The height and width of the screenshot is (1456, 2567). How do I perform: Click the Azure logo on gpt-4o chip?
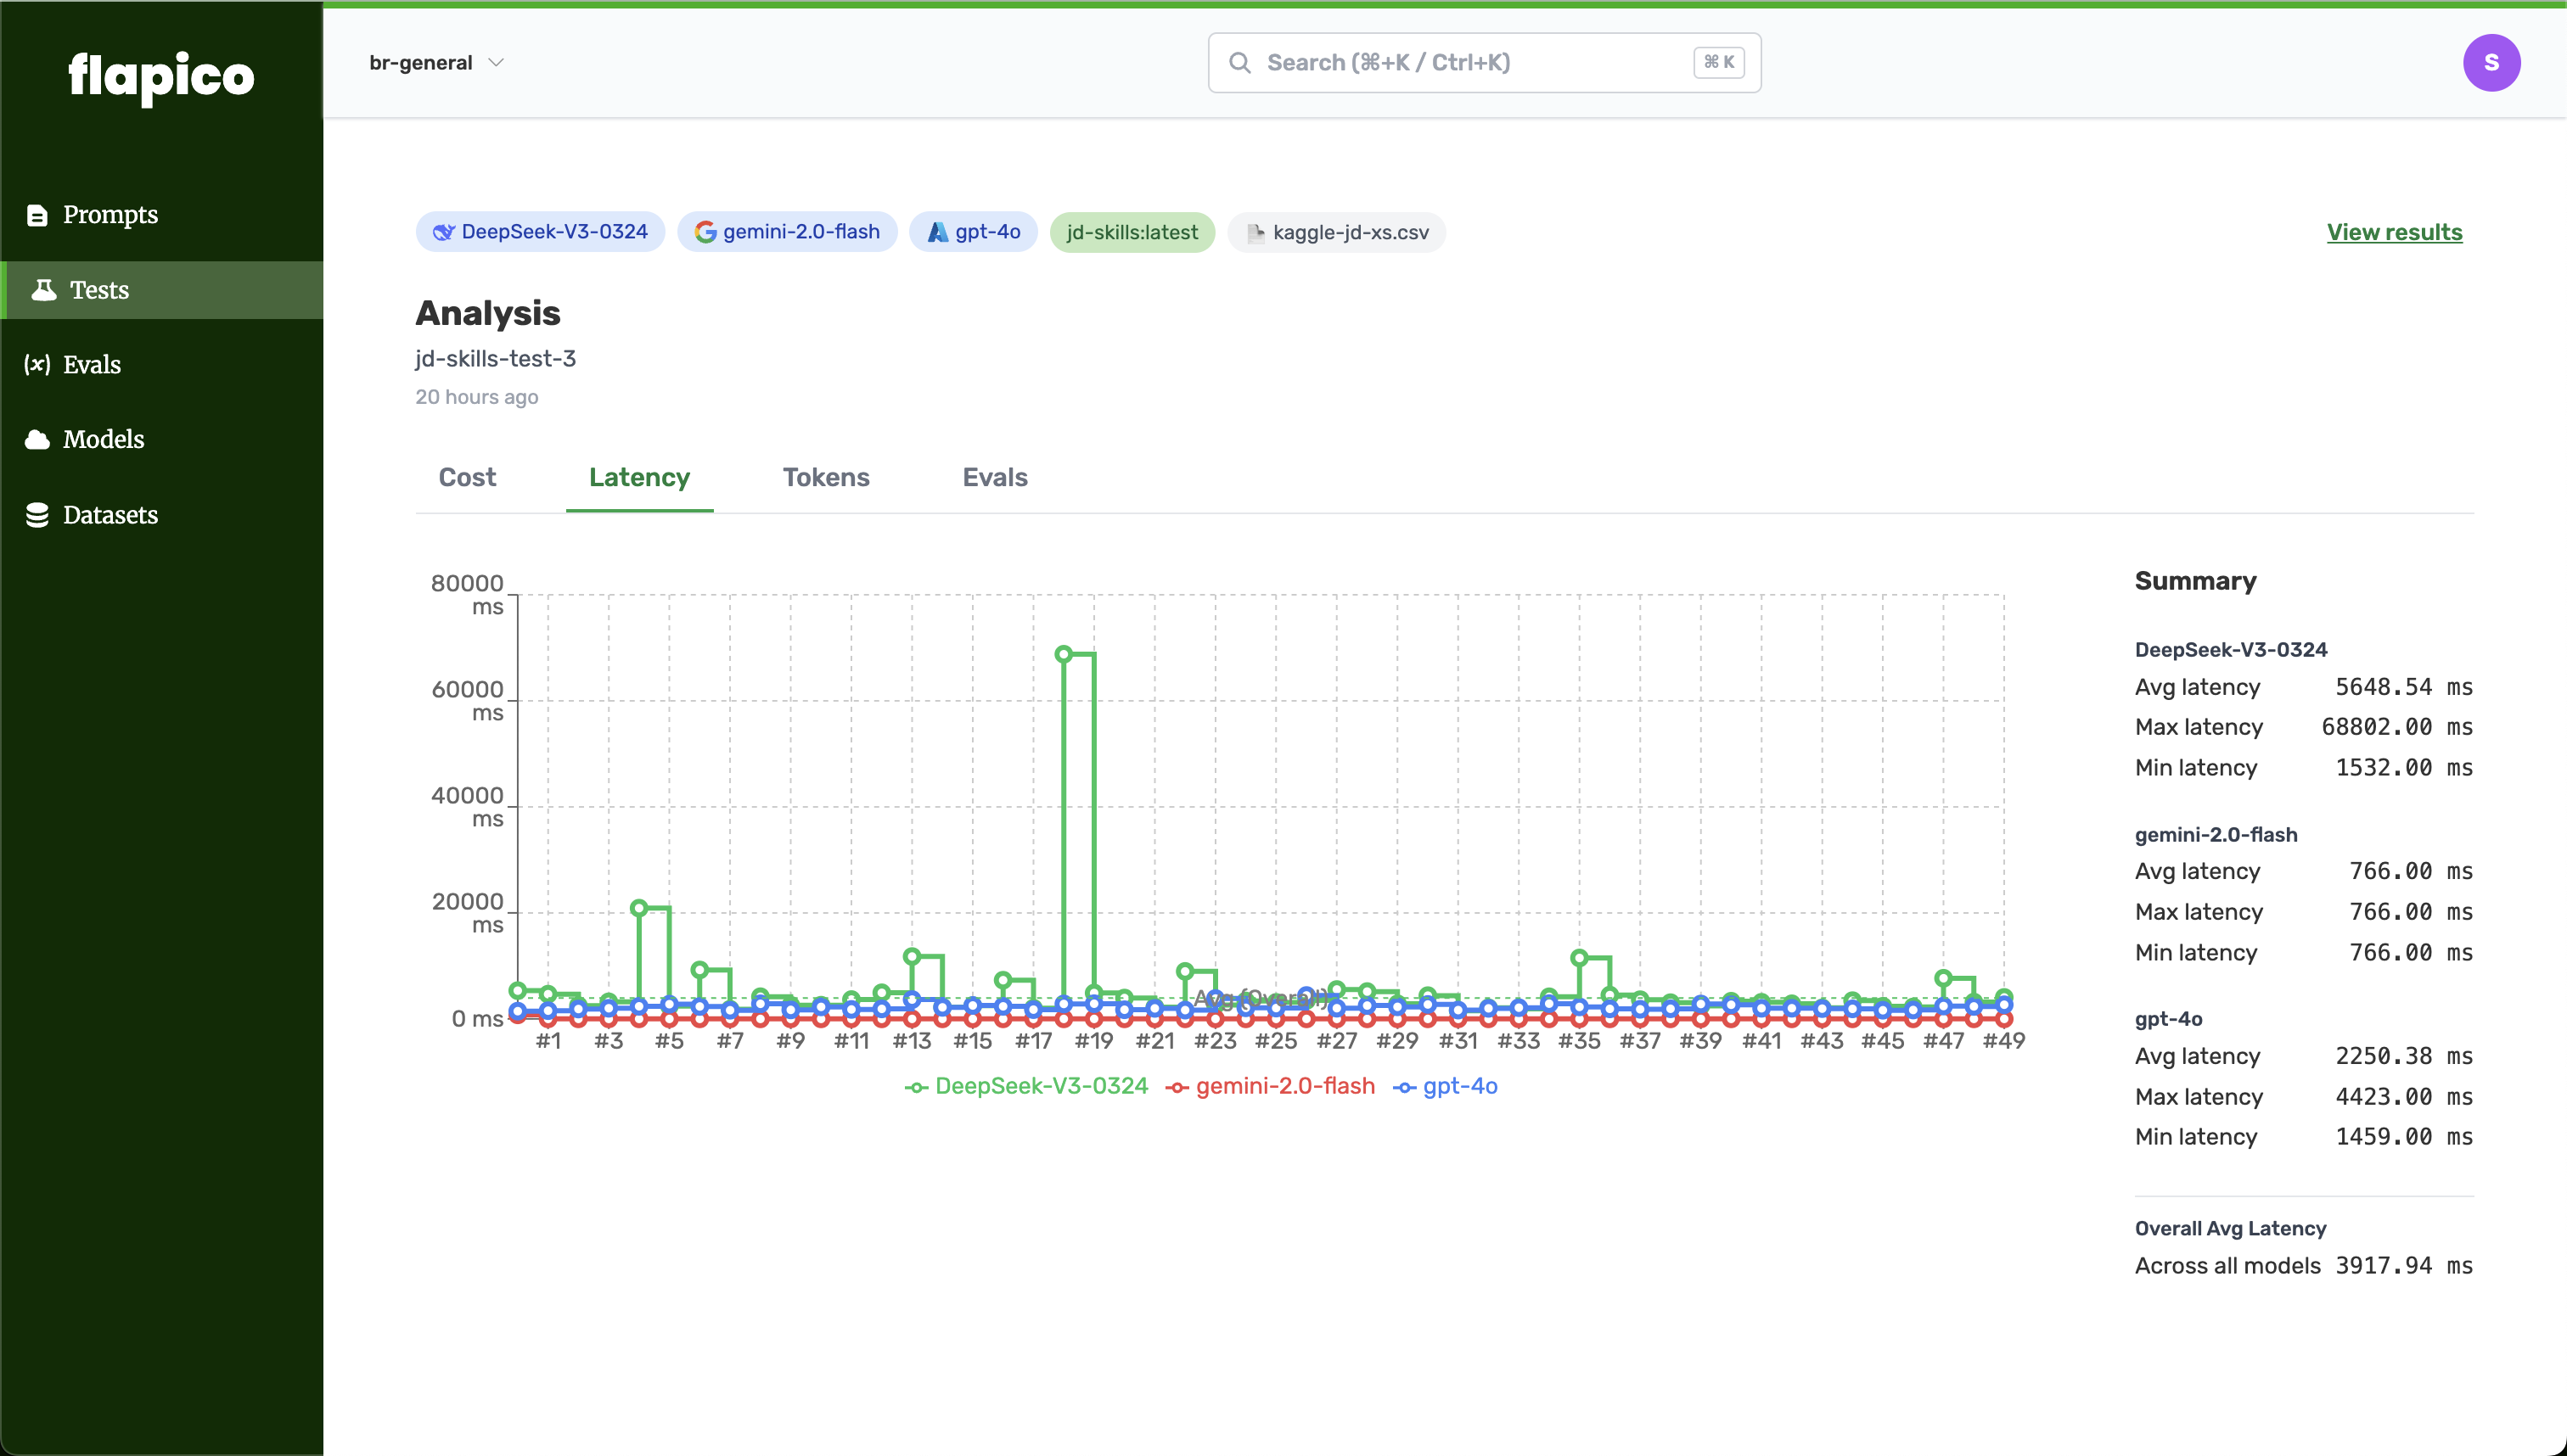[x=937, y=232]
